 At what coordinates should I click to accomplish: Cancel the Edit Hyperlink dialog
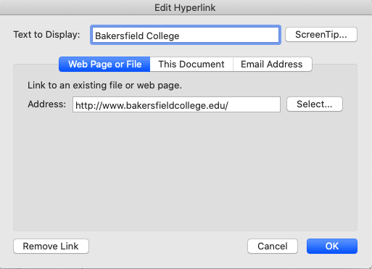(273, 247)
